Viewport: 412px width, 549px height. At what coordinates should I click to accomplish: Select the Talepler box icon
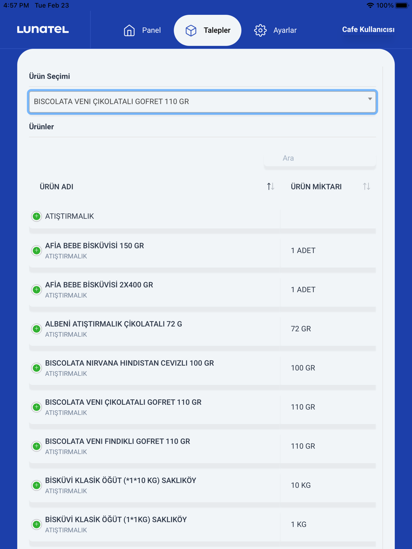191,30
